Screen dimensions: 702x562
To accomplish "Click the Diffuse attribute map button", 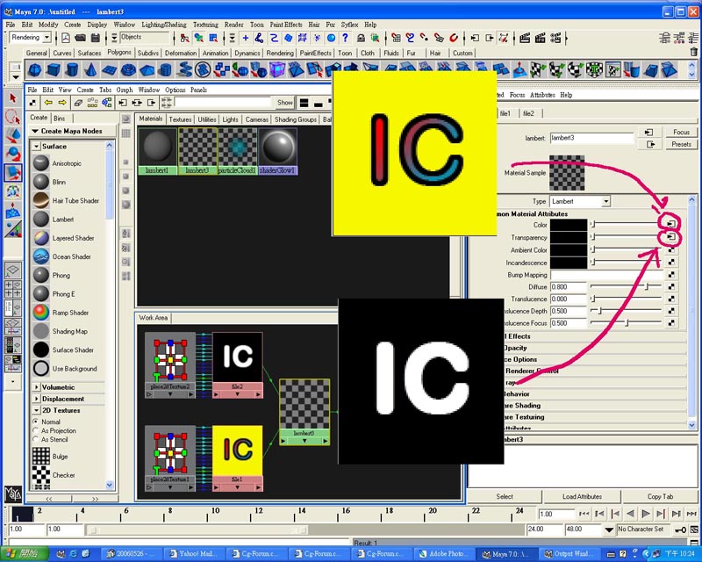I will [671, 286].
